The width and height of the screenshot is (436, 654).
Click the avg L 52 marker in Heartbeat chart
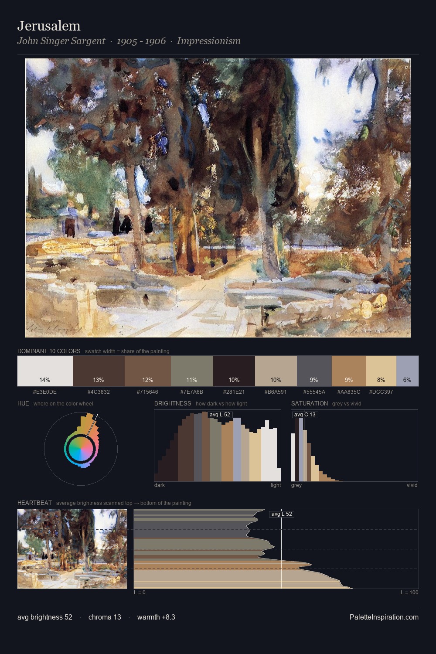tap(282, 514)
